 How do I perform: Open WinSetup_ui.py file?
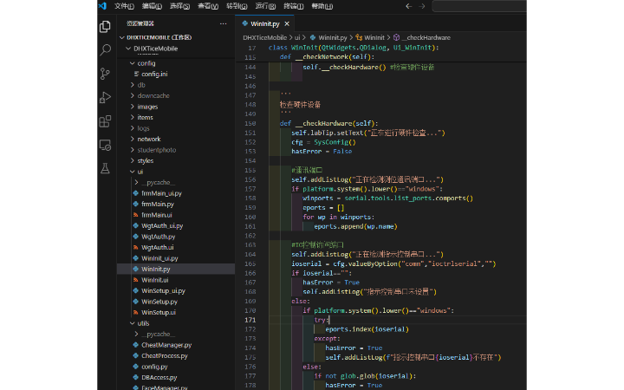(176, 290)
